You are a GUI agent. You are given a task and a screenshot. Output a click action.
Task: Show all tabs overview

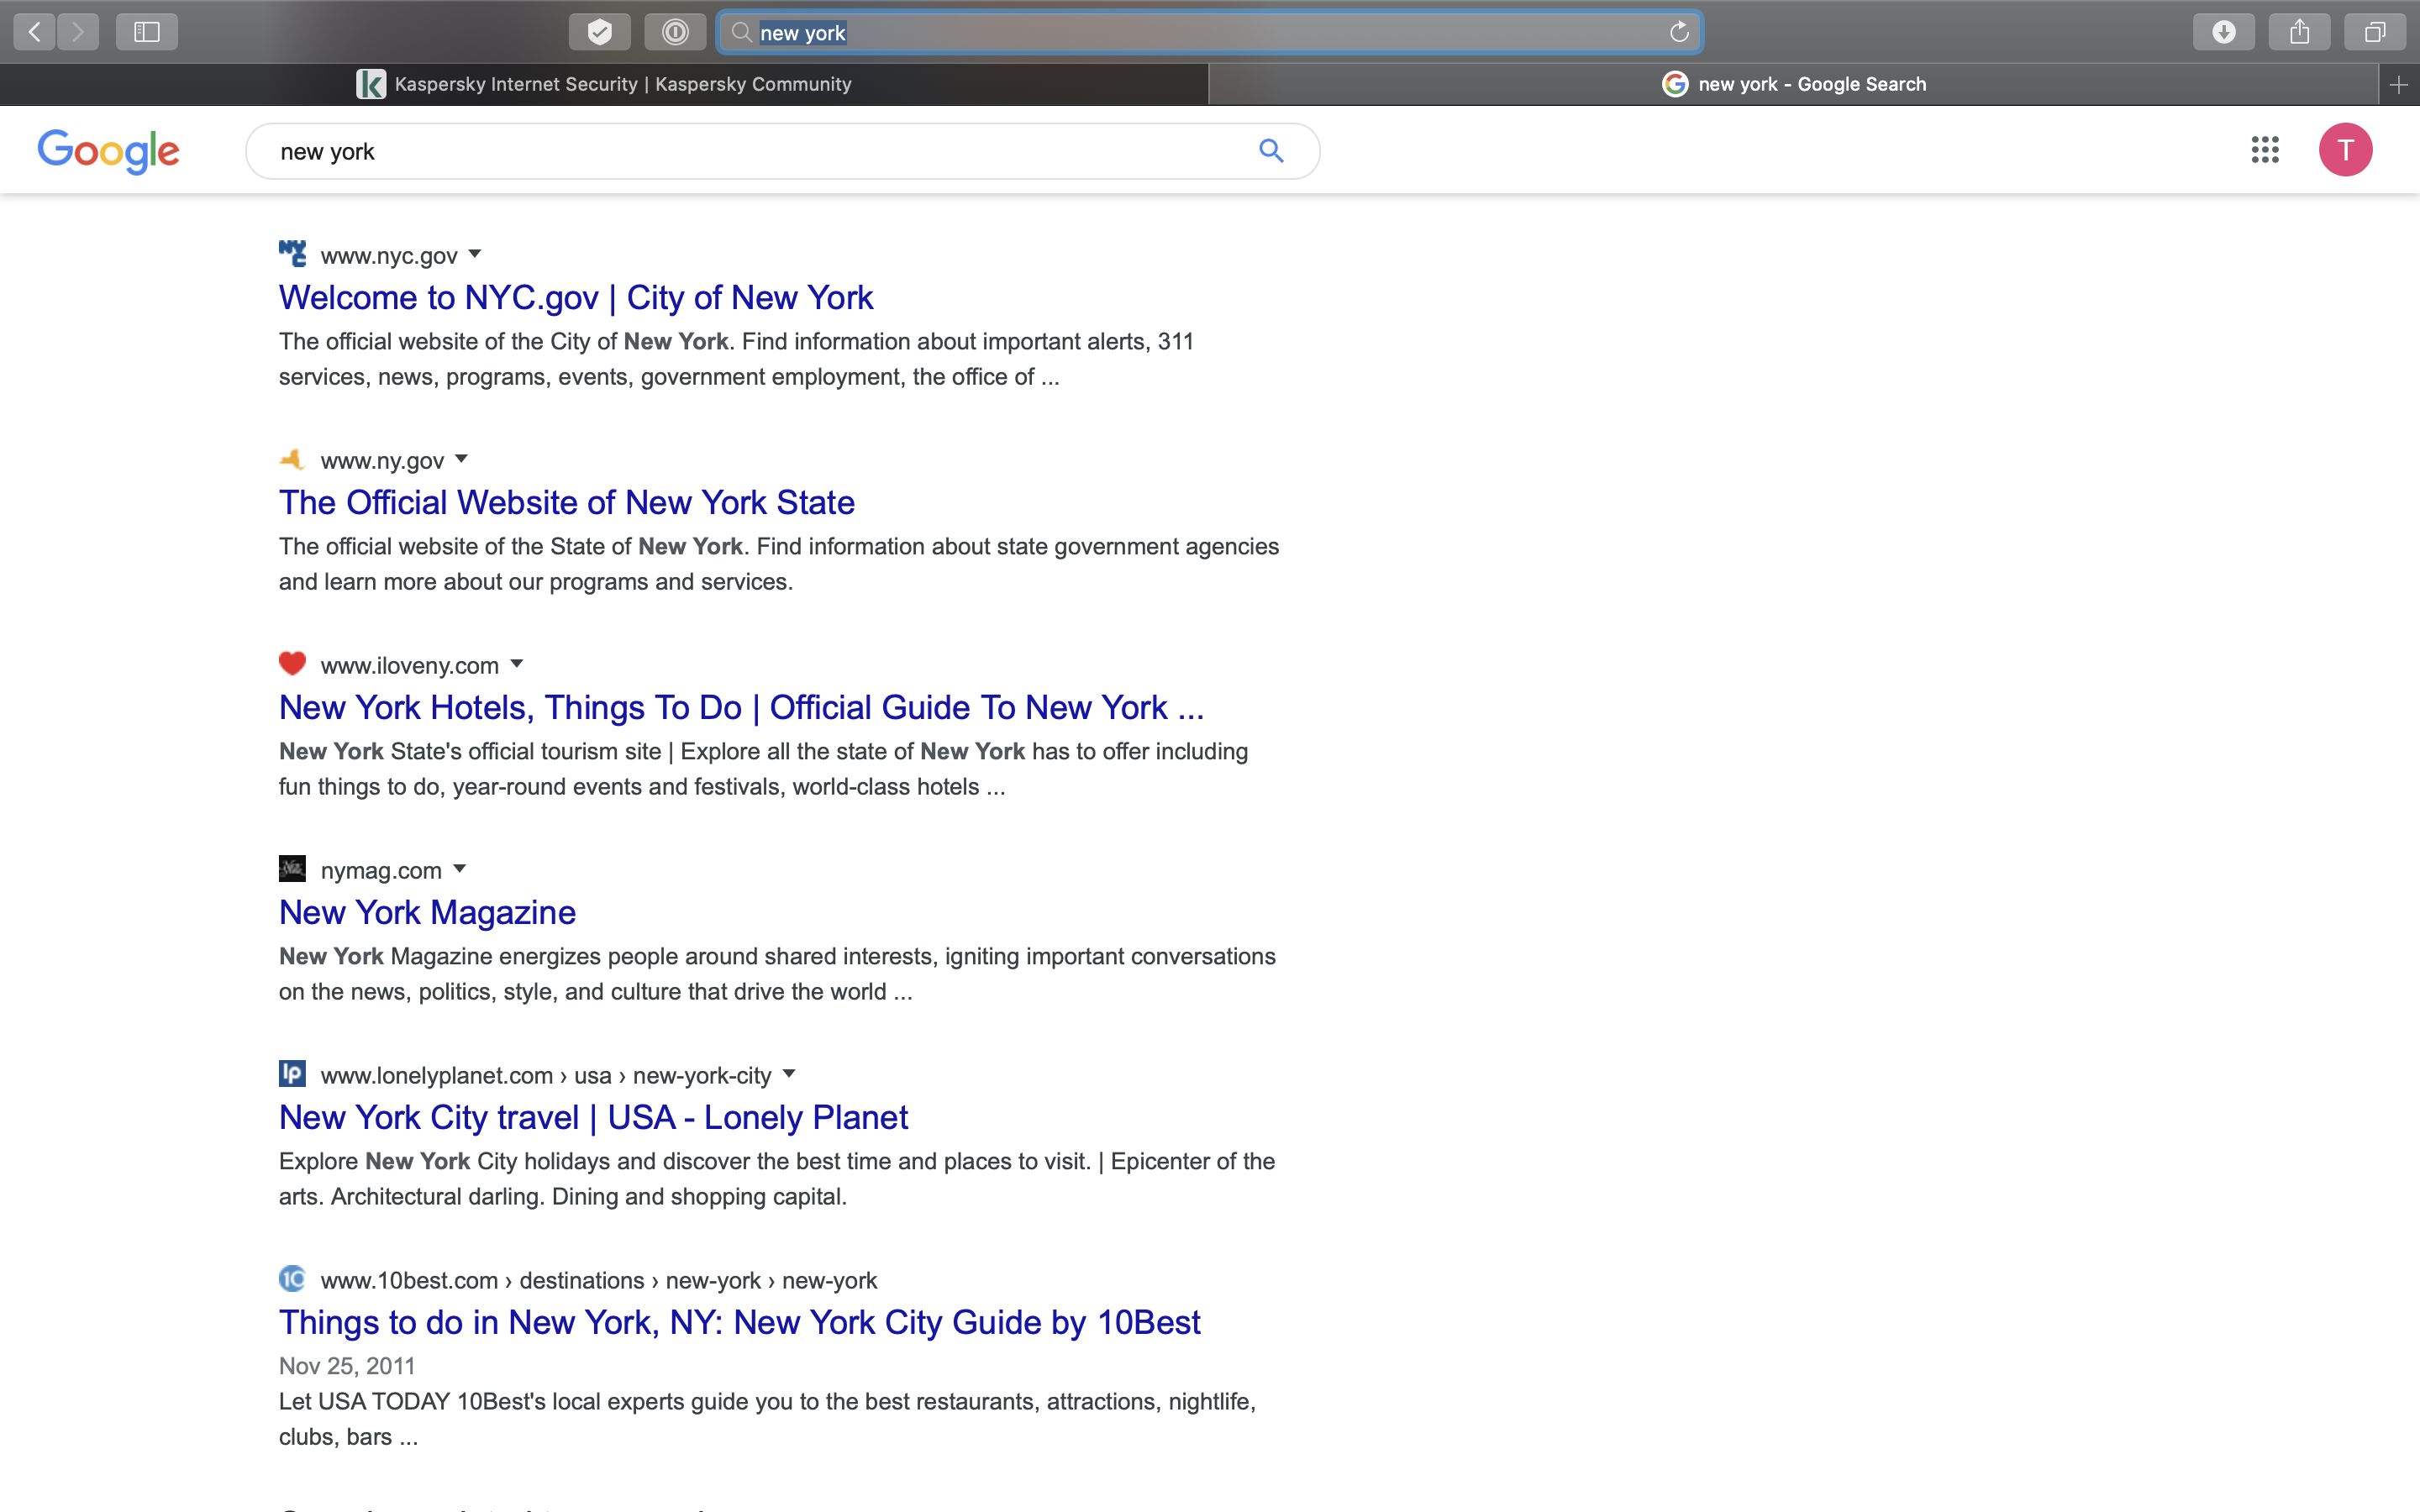pos(2375,32)
